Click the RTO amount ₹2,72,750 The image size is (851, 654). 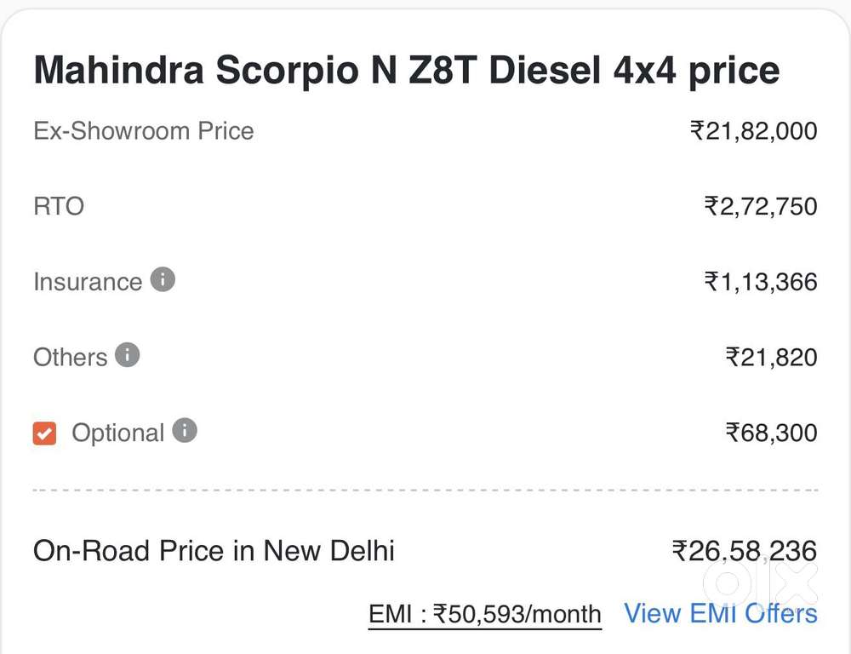click(x=760, y=205)
